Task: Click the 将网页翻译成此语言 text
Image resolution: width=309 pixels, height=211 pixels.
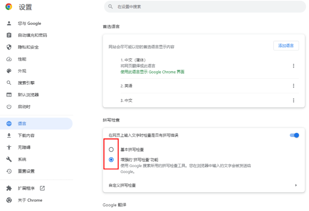Action: (138, 66)
